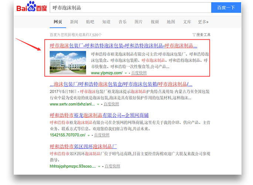Go to the 地图 tab
The image size is (253, 185).
point(171,22)
